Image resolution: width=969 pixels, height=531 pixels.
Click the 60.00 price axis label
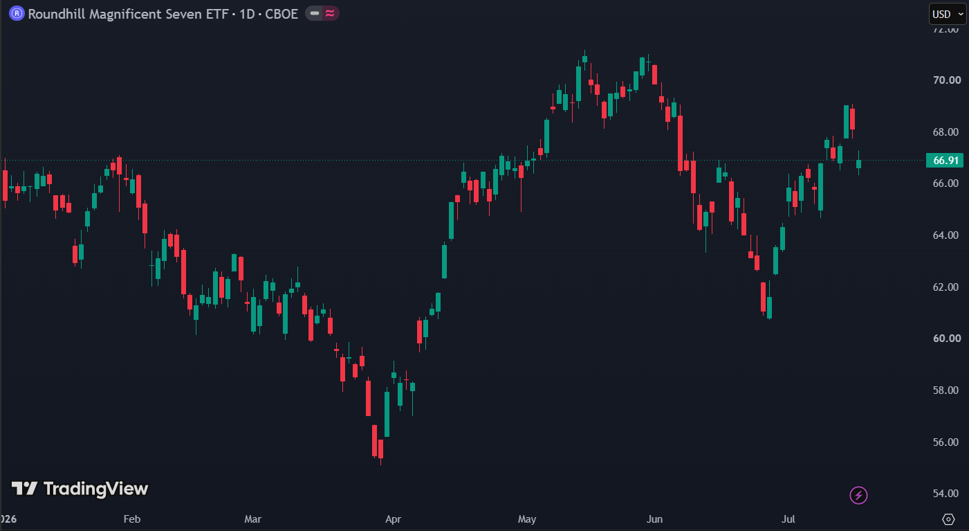coord(946,339)
